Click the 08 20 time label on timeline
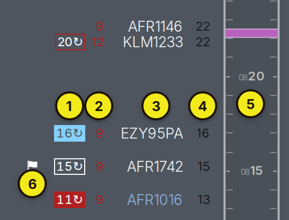289x220 pixels. point(252,76)
